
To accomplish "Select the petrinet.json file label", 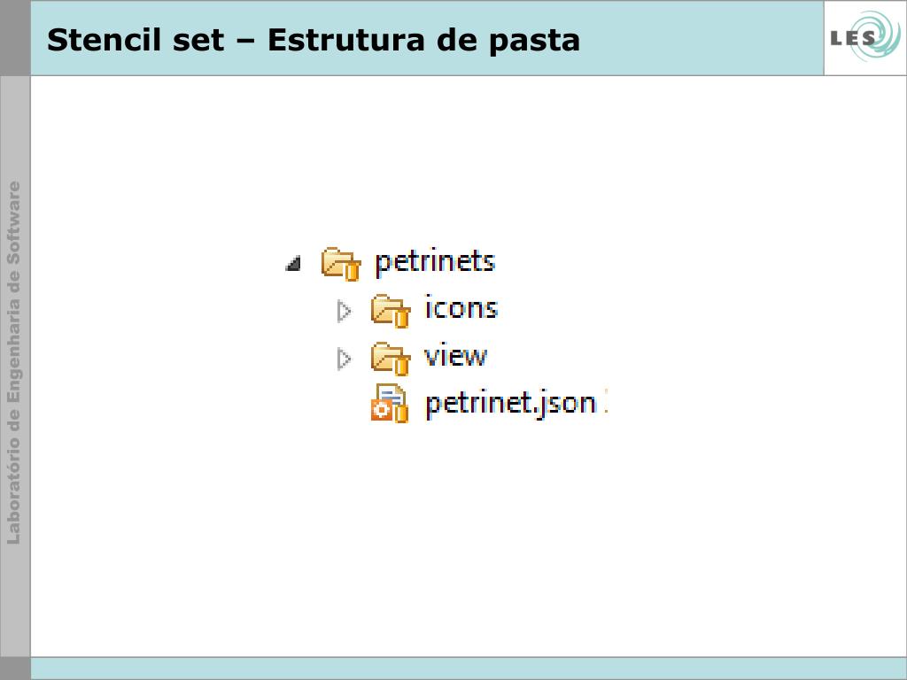I will 511,404.
